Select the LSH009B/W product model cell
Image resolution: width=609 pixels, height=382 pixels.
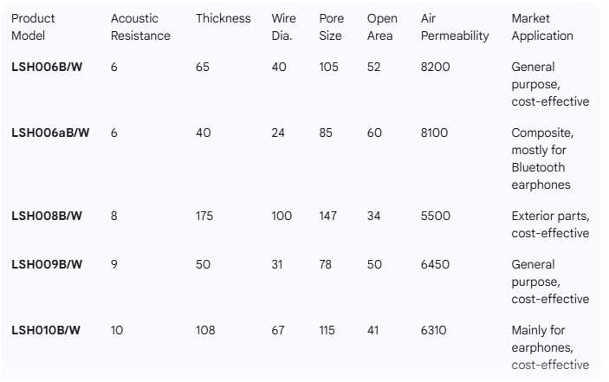point(46,265)
